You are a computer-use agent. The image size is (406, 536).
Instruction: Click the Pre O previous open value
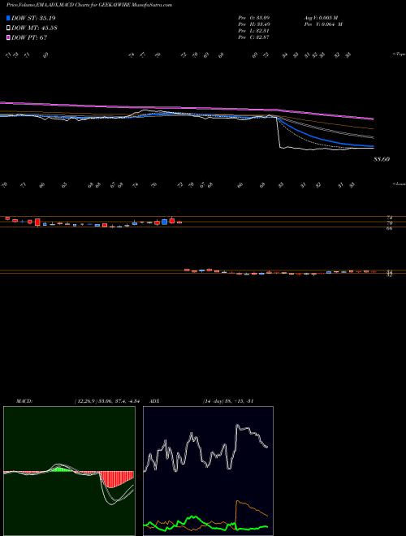pyautogui.click(x=254, y=17)
